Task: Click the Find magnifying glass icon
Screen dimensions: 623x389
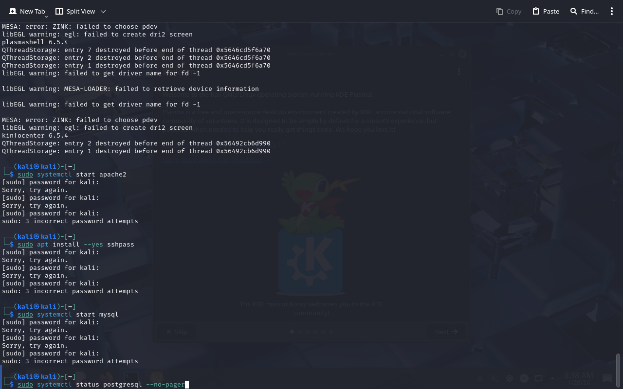Action: click(x=574, y=11)
